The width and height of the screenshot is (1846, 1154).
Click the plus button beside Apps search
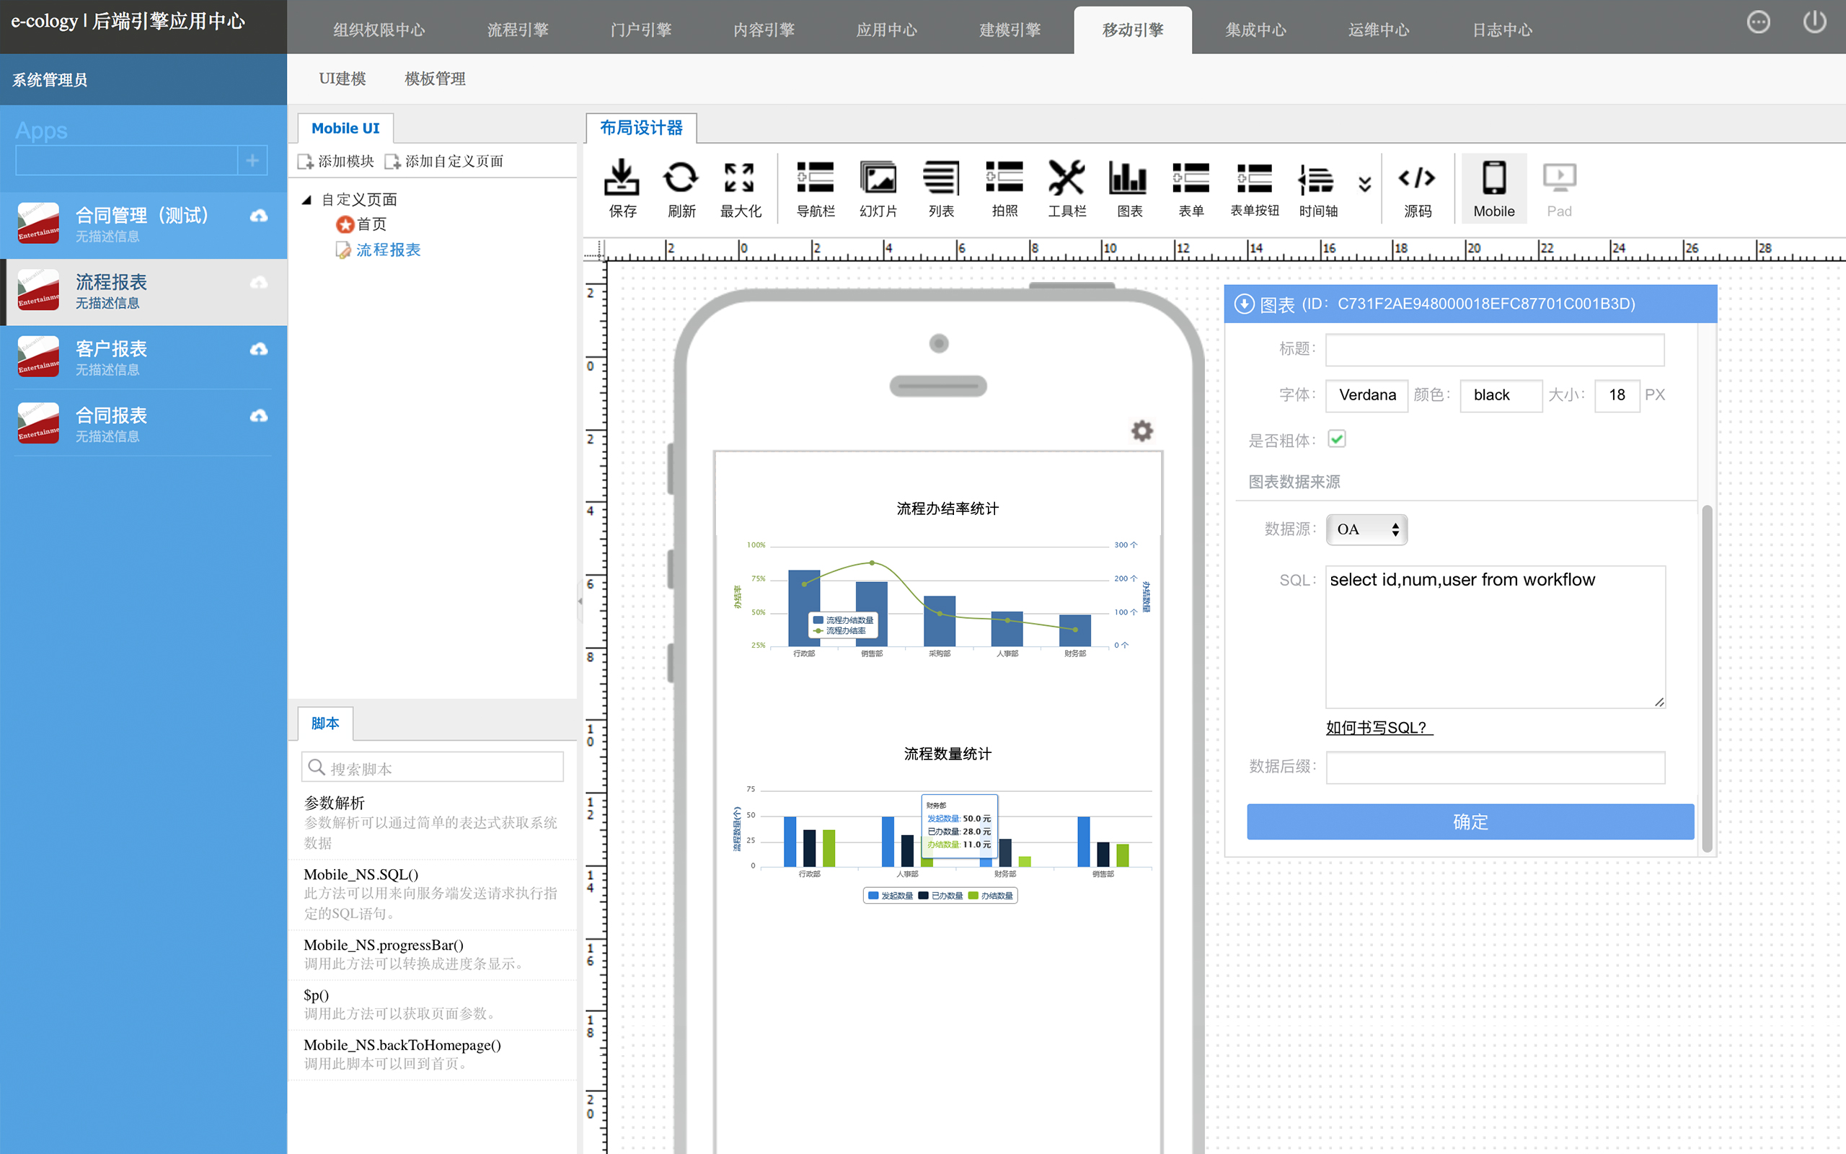tap(252, 160)
